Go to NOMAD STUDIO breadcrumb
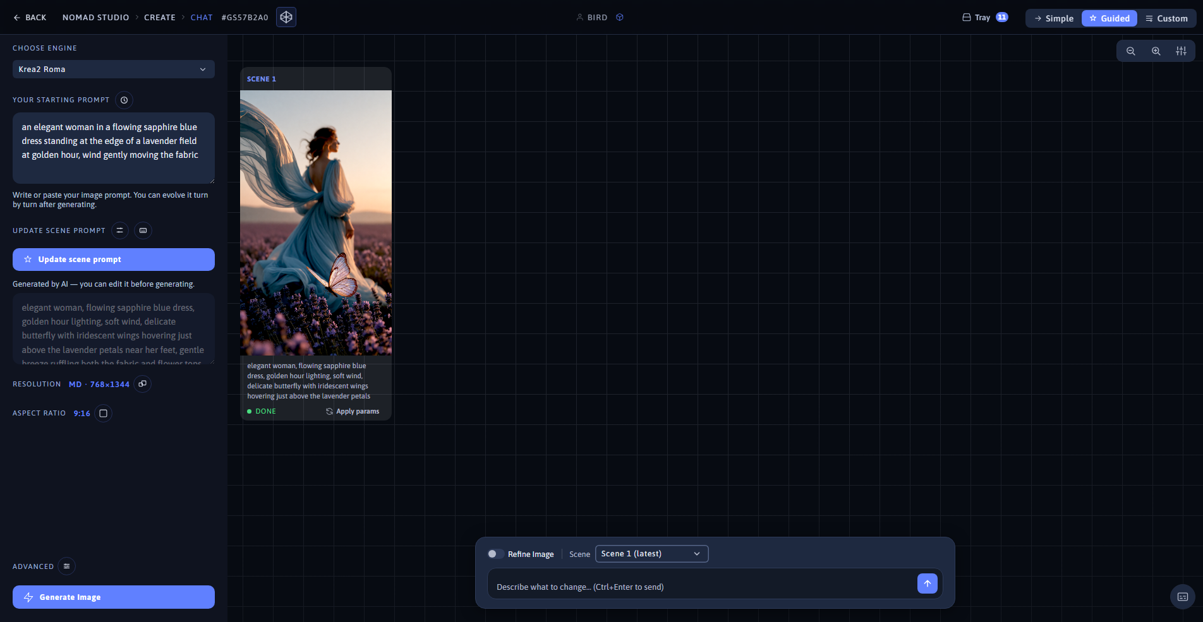 tap(95, 18)
